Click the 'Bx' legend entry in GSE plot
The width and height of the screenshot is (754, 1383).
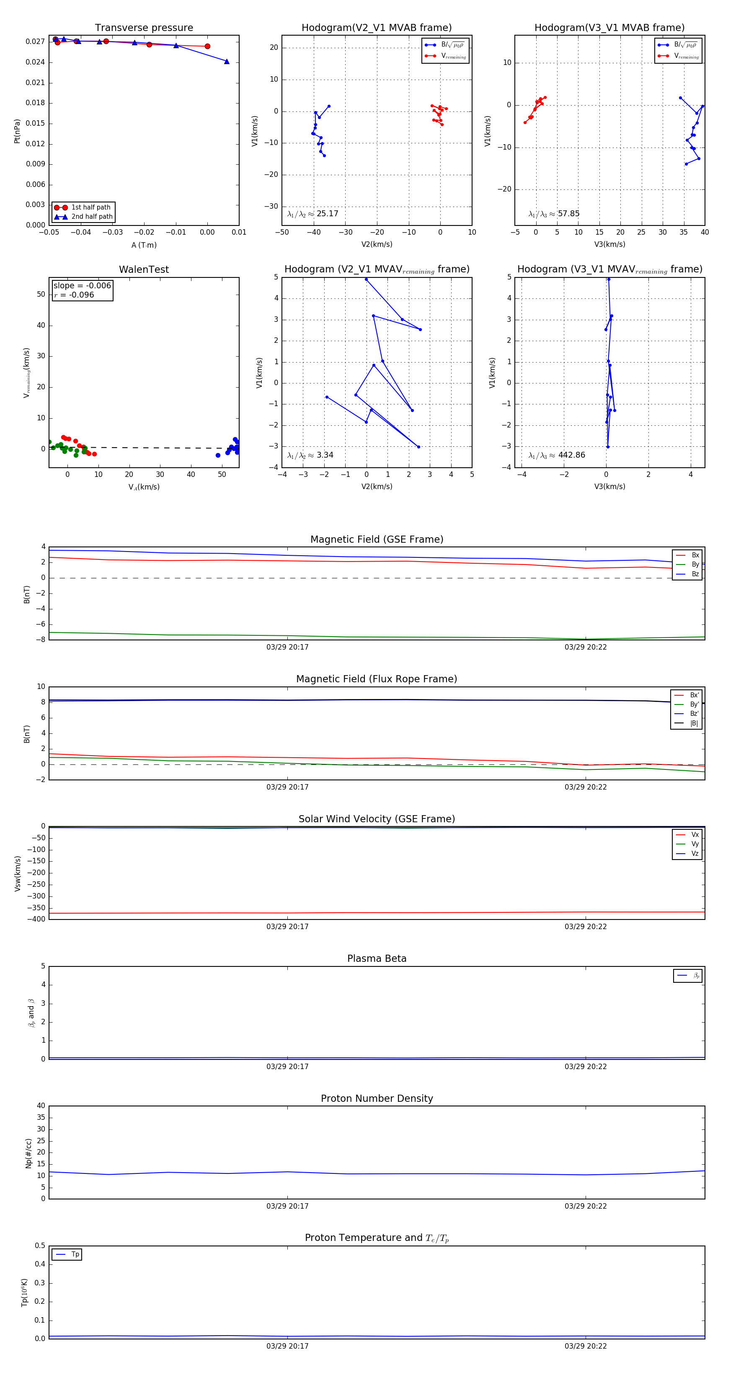[687, 555]
